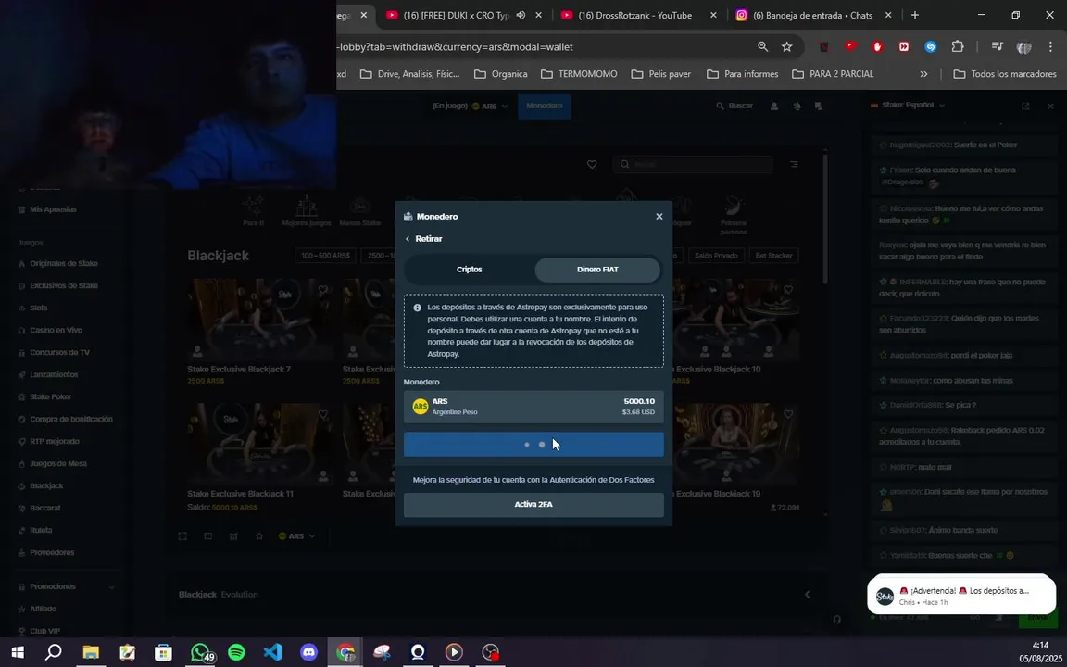
Task: Open Mis Apuestas in the sidebar
Action: 53,209
